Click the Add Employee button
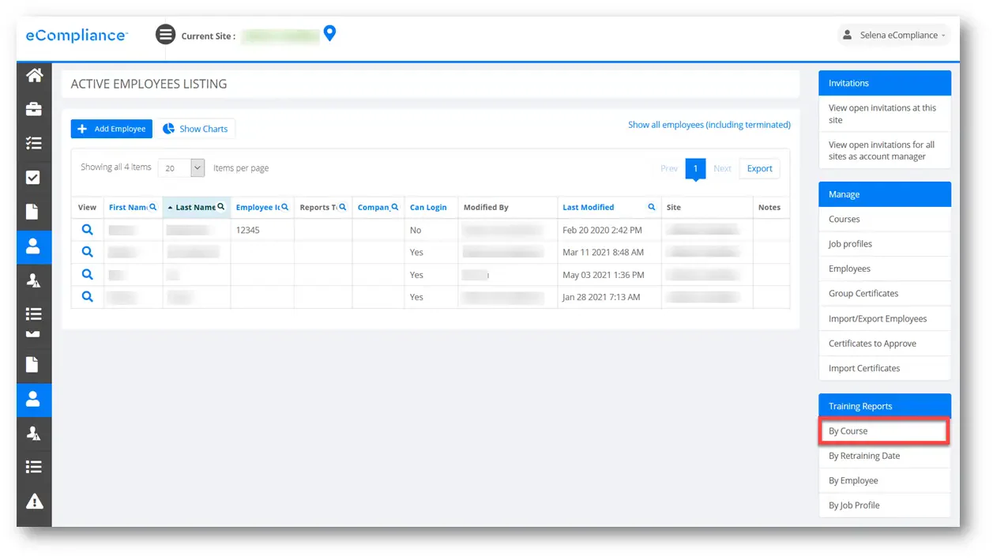The height and width of the screenshot is (560, 993). [x=111, y=129]
